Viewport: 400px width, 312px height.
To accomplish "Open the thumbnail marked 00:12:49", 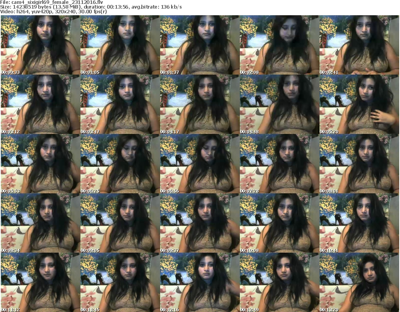I will coord(279,282).
